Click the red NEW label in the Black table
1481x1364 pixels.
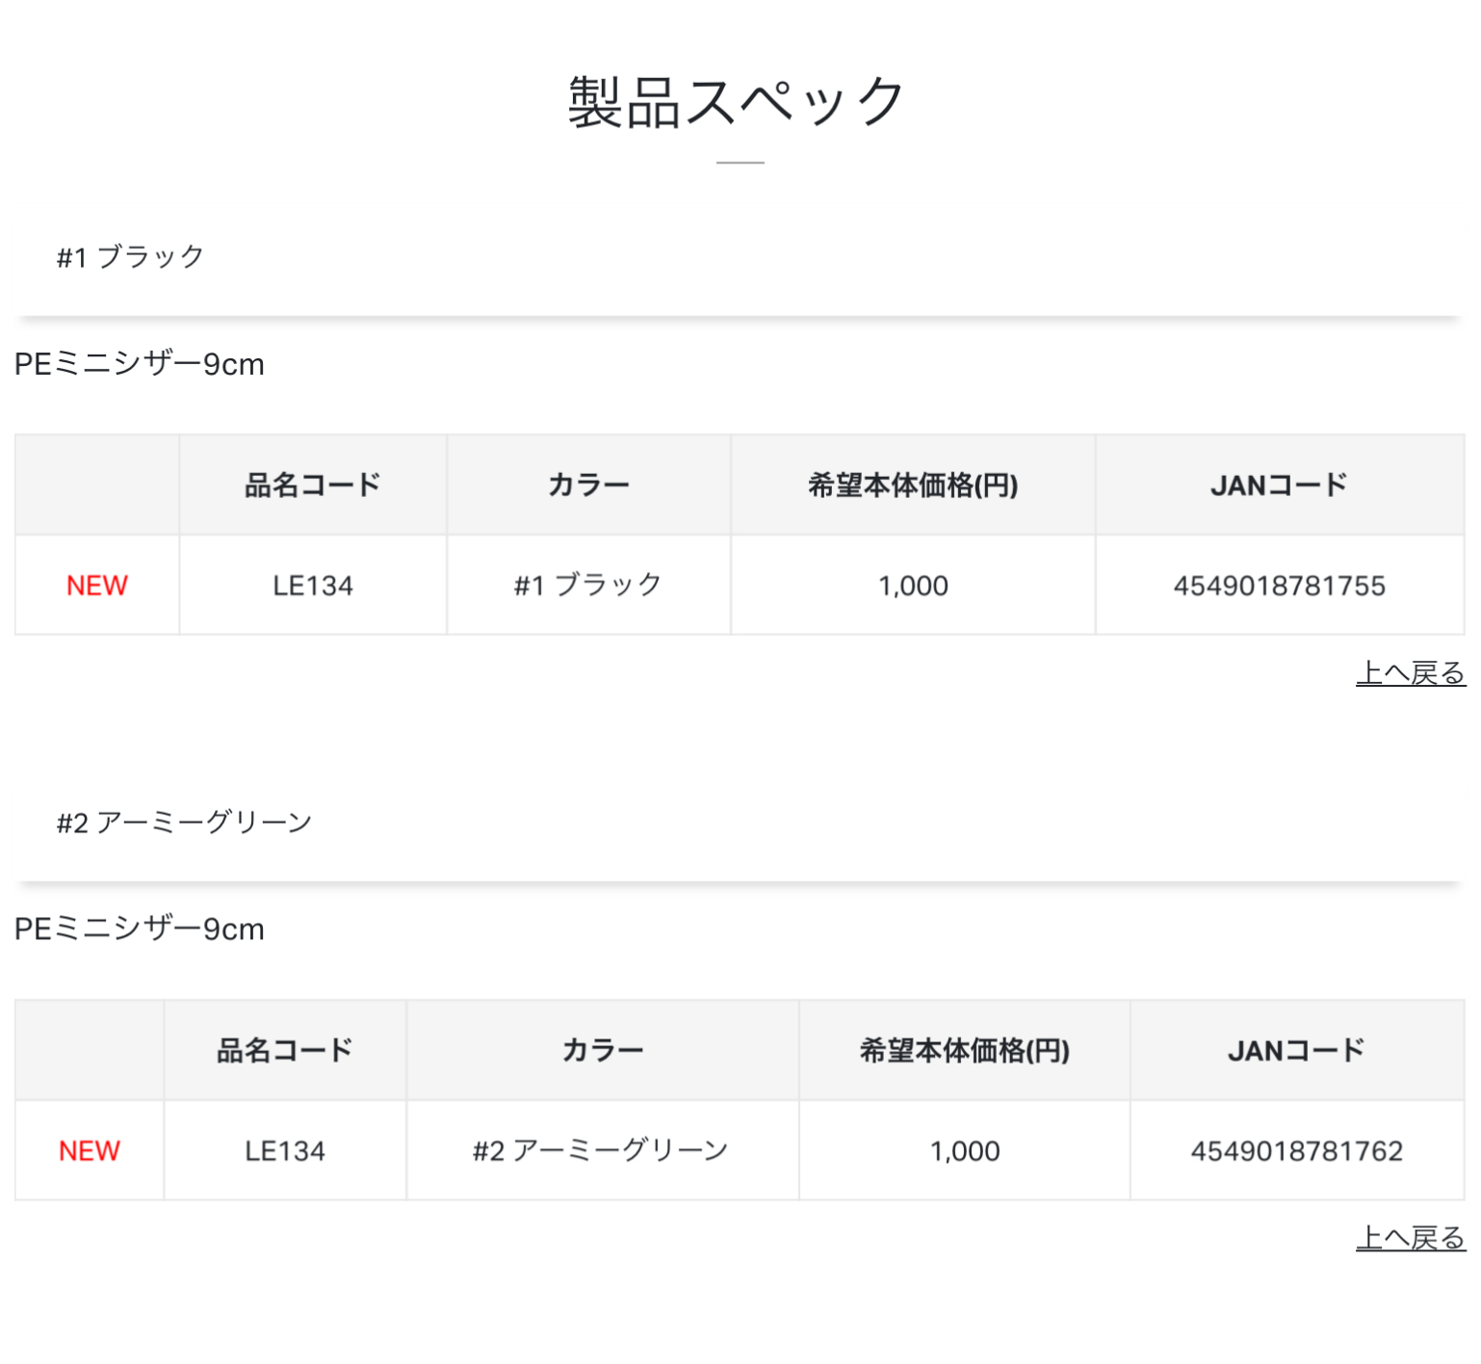point(97,586)
